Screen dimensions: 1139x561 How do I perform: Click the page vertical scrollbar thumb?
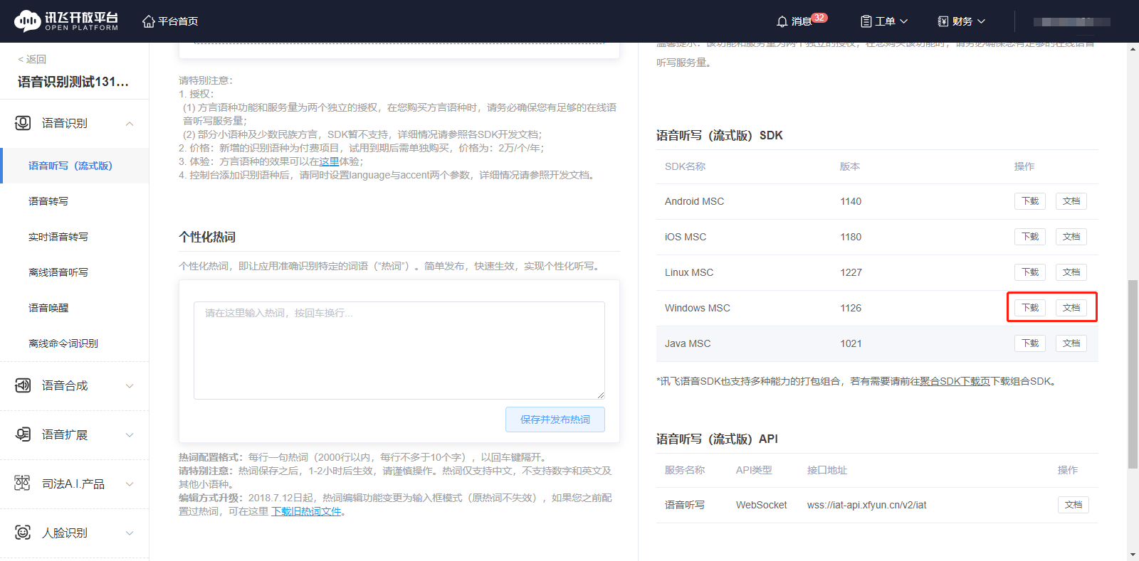1133,375
